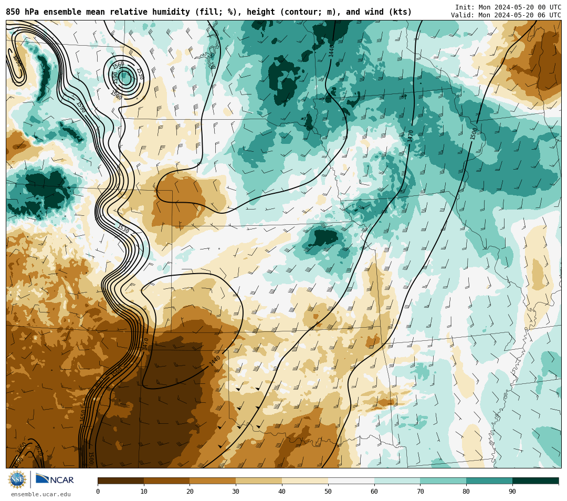Image resolution: width=567 pixels, height=501 pixels.
Task: Pick the darkest brown 0–10% colorbar swatch
Action: pos(121,481)
